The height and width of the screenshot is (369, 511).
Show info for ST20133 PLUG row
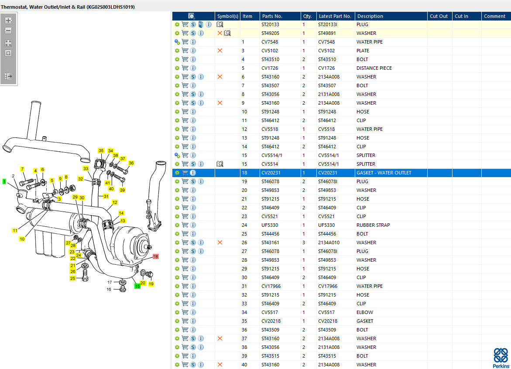tap(209, 24)
